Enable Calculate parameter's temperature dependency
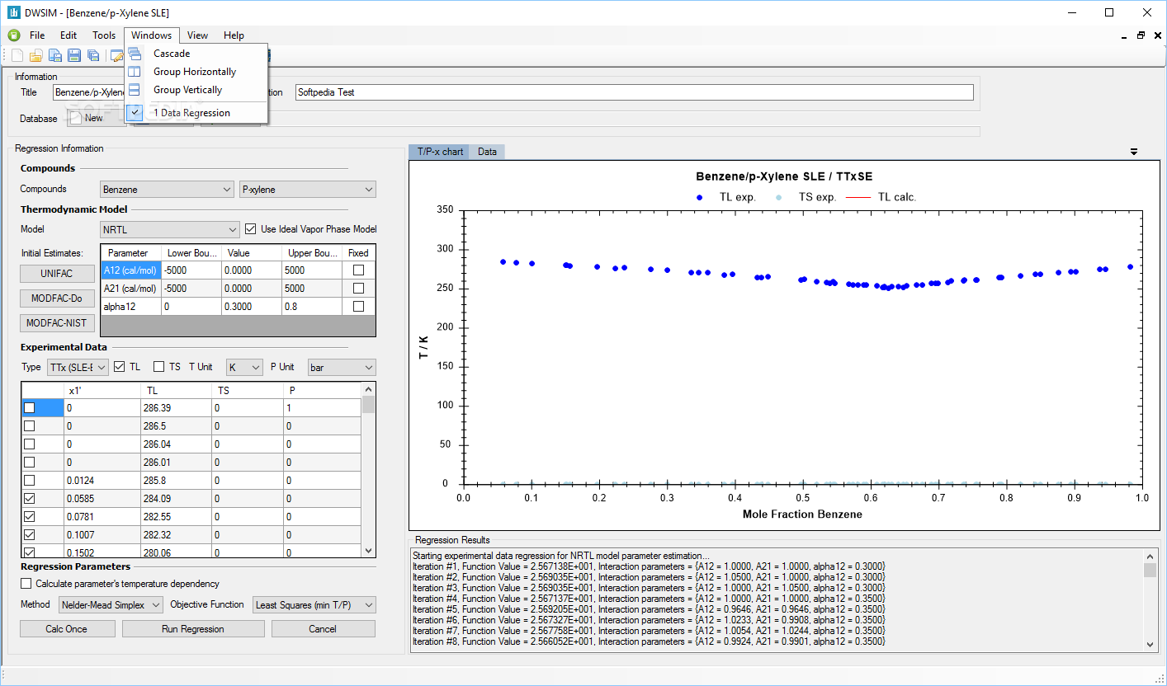Viewport: 1167px width, 686px height. coord(26,584)
